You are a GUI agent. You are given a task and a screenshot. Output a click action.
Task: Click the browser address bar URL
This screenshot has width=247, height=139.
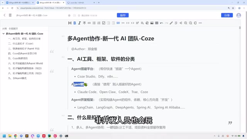click(x=53, y=8)
